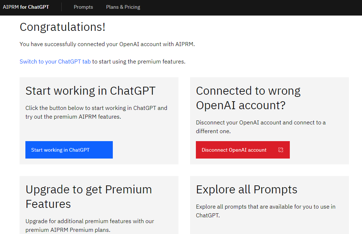Click 'to start using the premium features' text
Image resolution: width=362 pixels, height=234 pixels.
click(x=139, y=62)
